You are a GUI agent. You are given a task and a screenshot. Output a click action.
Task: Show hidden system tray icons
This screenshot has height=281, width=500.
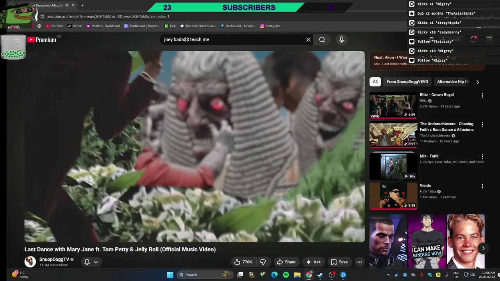(x=388, y=275)
